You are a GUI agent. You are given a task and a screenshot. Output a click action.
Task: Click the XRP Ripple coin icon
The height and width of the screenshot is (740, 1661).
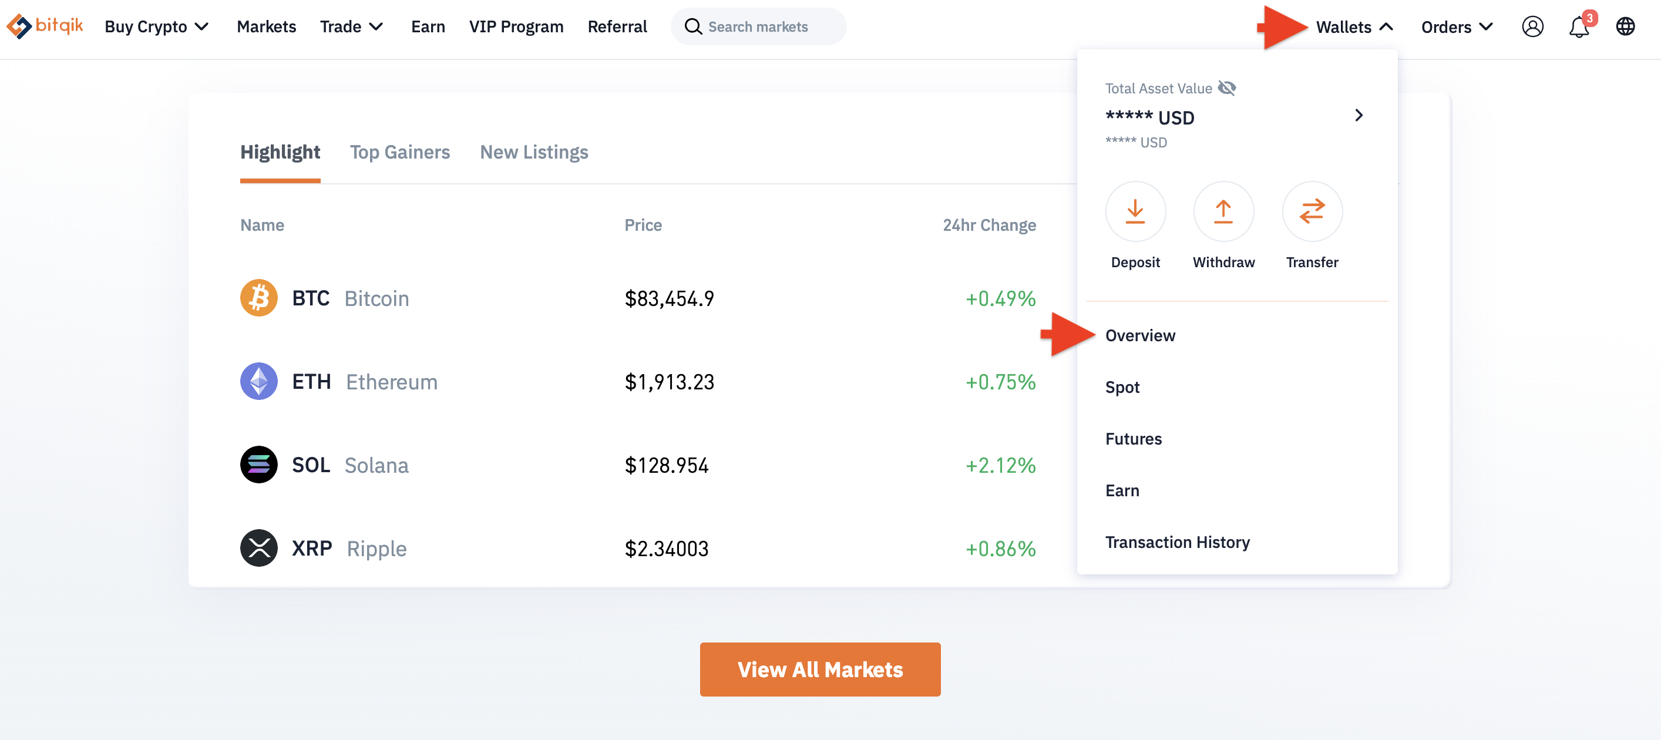click(x=258, y=548)
